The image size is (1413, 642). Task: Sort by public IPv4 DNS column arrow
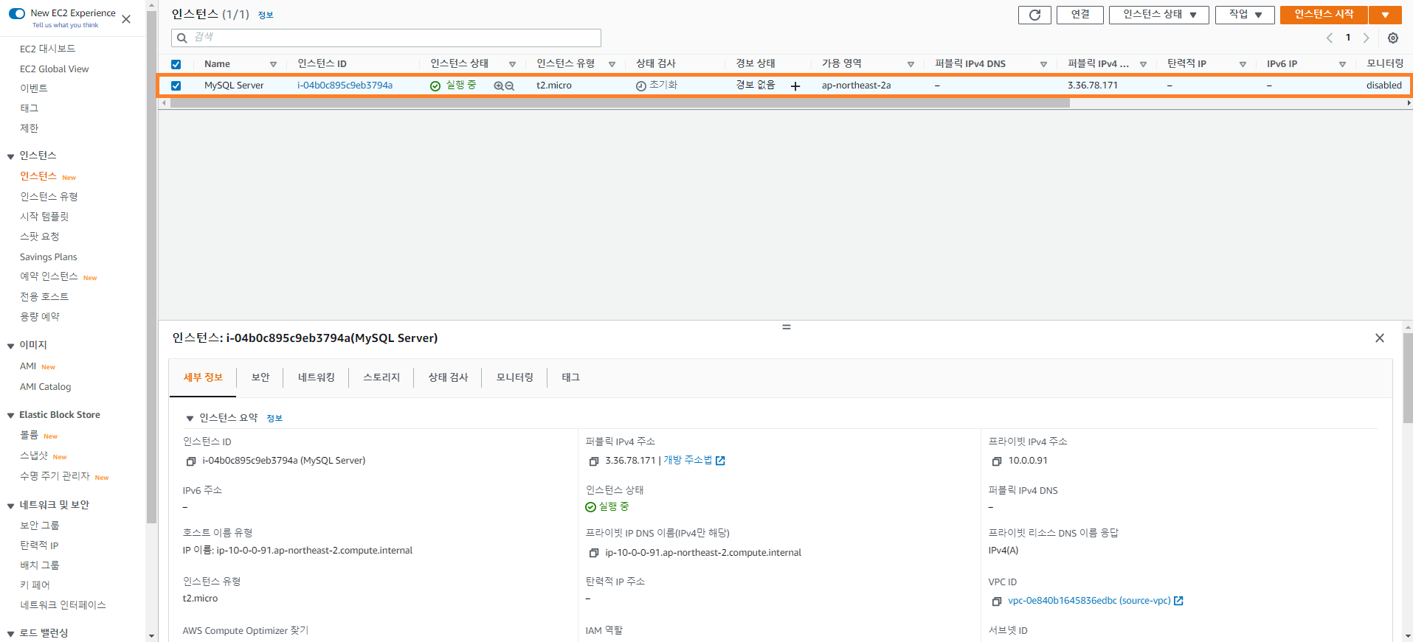coord(1043,65)
